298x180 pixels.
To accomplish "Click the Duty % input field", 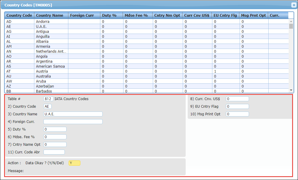I will tap(55, 129).
